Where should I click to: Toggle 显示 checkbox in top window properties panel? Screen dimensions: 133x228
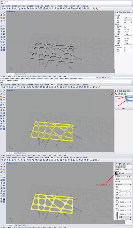pos(125,49)
